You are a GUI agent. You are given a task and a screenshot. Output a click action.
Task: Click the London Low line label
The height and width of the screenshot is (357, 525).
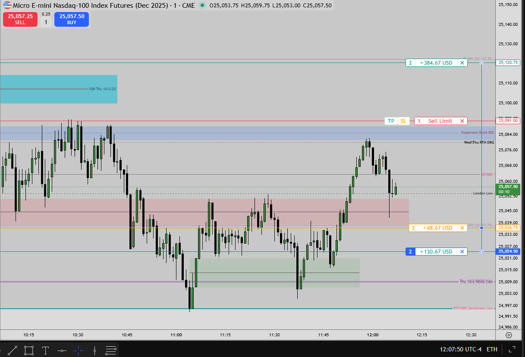point(483,193)
